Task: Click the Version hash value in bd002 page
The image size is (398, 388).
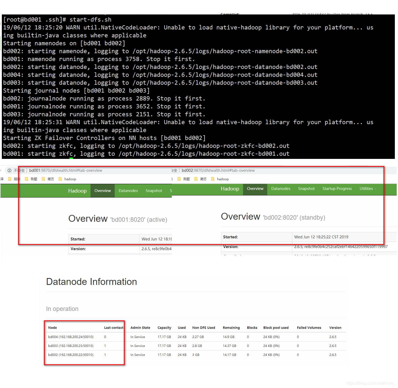Action: 341,247
